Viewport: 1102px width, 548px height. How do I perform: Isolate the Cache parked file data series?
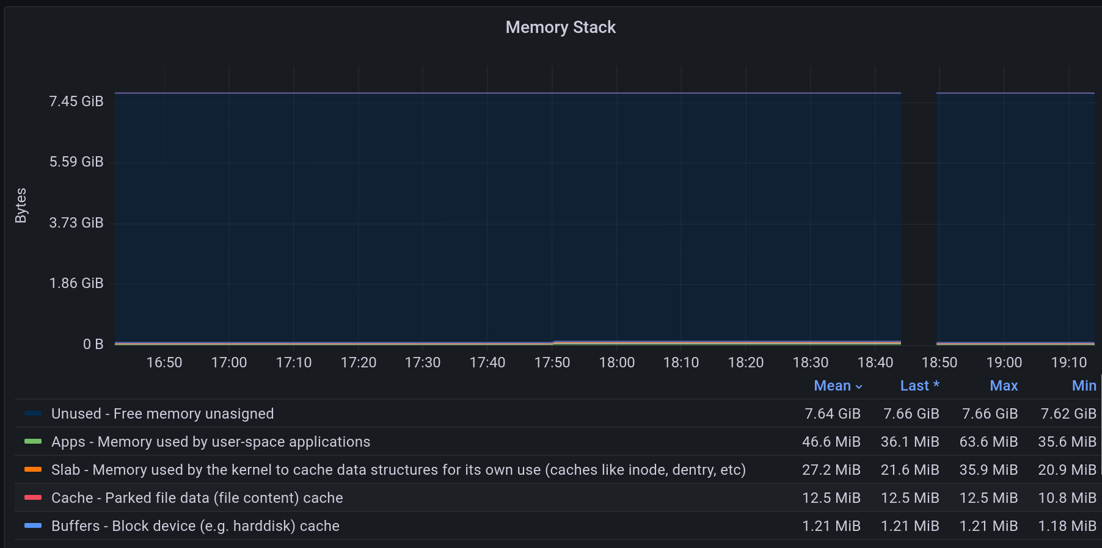197,498
